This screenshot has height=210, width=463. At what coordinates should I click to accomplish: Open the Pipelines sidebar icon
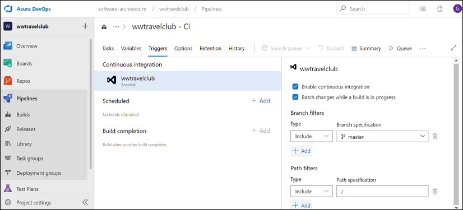pyautogui.click(x=8, y=99)
